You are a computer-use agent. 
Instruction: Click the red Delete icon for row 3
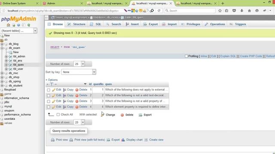76,101
